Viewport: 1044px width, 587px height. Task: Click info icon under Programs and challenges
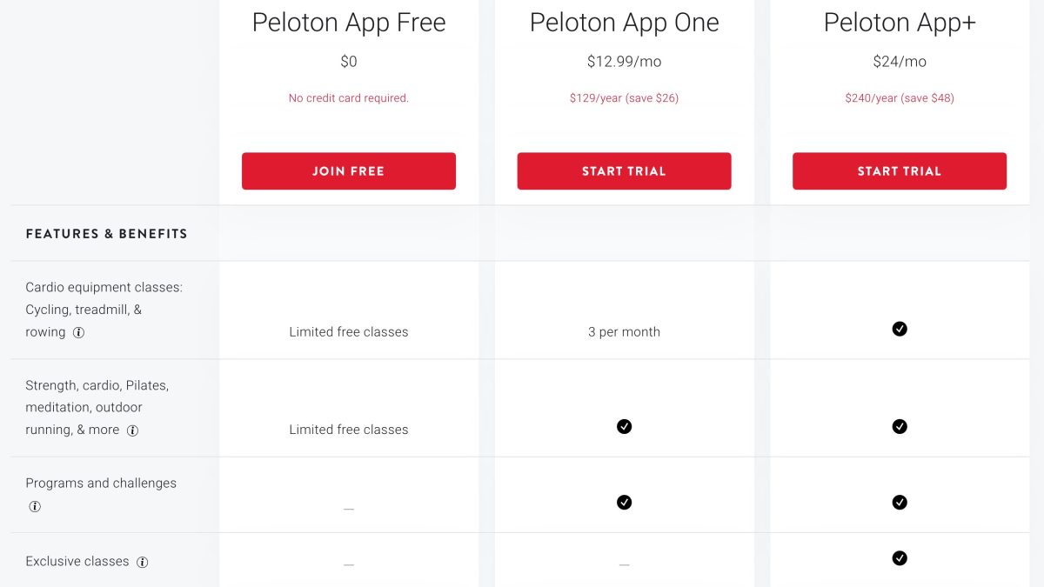click(35, 506)
